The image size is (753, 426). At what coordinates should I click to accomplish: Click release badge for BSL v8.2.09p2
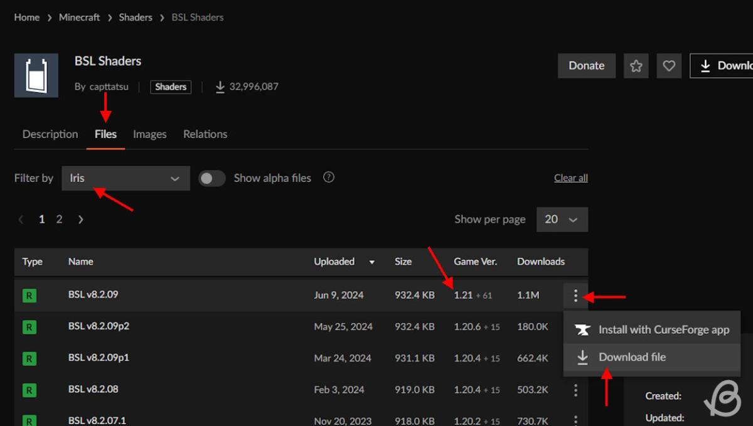(29, 327)
